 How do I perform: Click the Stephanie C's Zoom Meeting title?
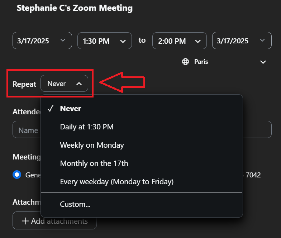(x=75, y=8)
